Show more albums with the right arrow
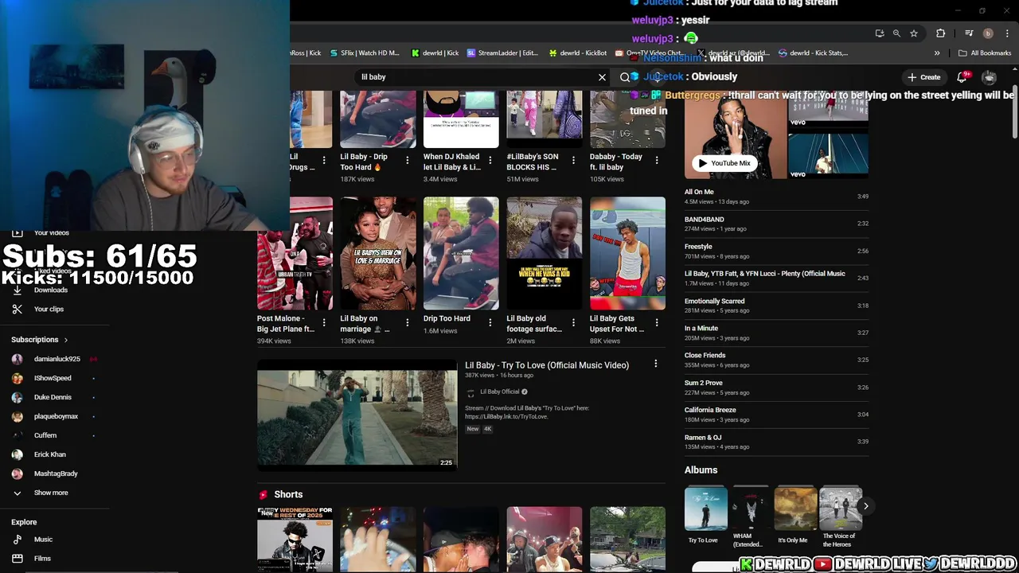The width and height of the screenshot is (1019, 573). click(865, 506)
